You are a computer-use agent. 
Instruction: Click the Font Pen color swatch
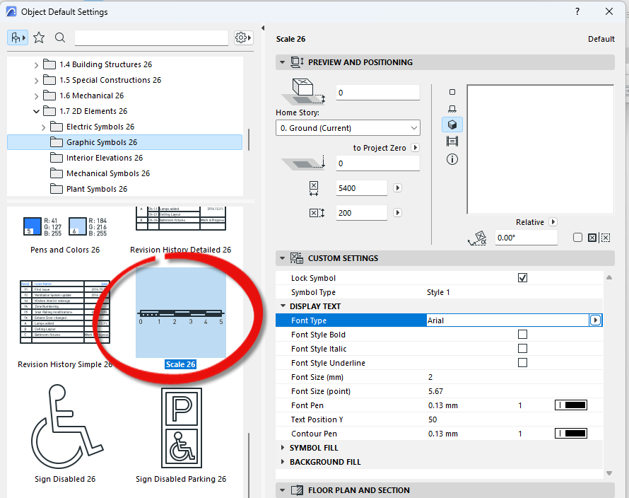[571, 405]
